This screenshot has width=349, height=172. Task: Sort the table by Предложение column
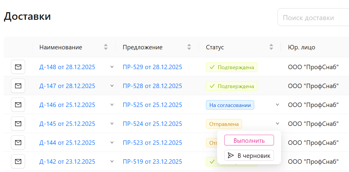tap(189, 47)
